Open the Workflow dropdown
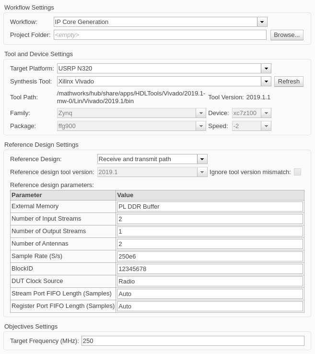315x354 pixels. [x=262, y=22]
